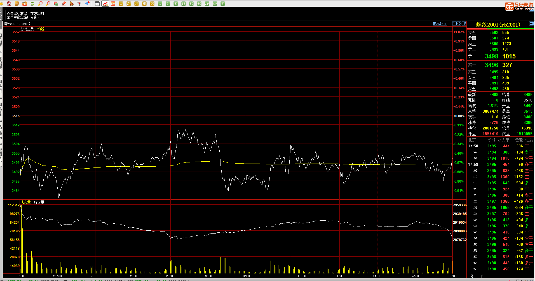Click the 性质 column header
The image size is (535, 281).
pos(529,140)
